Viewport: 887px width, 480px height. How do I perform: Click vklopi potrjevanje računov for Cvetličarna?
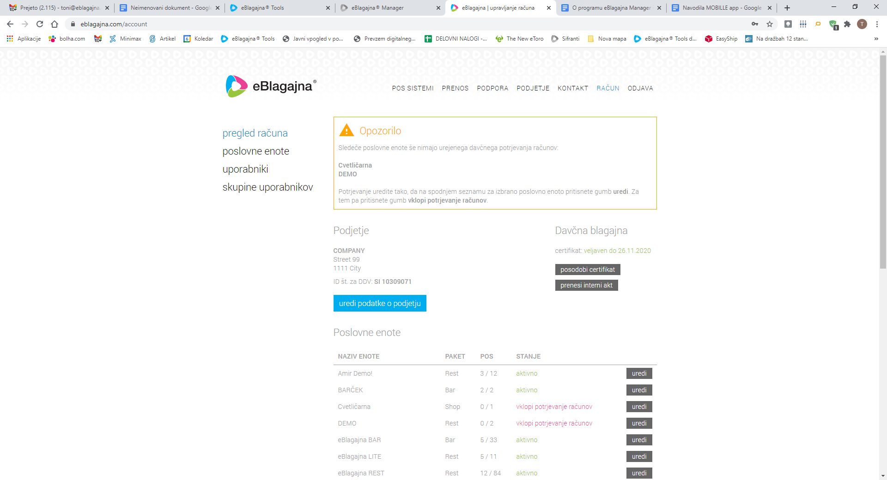click(x=554, y=407)
